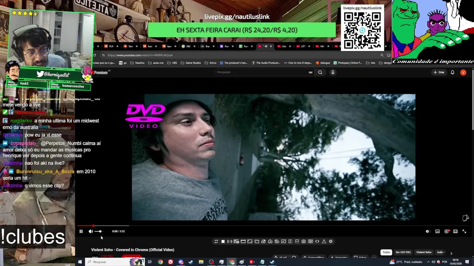Image resolution: width=474 pixels, height=266 pixels.
Task: Mute the video using the speaker icon
Action: 91,231
